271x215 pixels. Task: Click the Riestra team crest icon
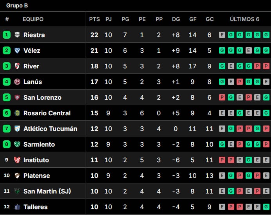click(x=17, y=35)
